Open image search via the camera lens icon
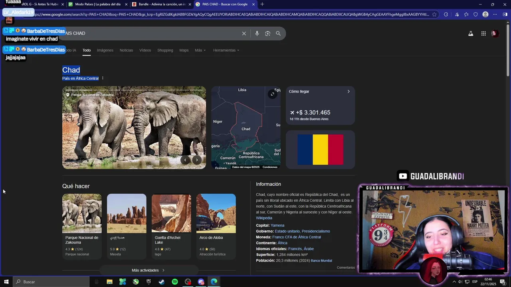 [267, 33]
